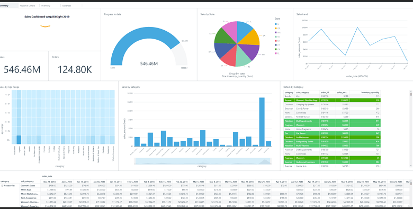The width and height of the screenshot is (413, 209).
Task: Click the scroll-down arrow of Details table
Action: (411, 166)
